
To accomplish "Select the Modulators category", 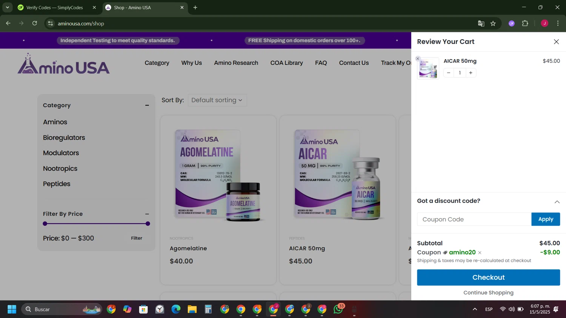I will [61, 153].
